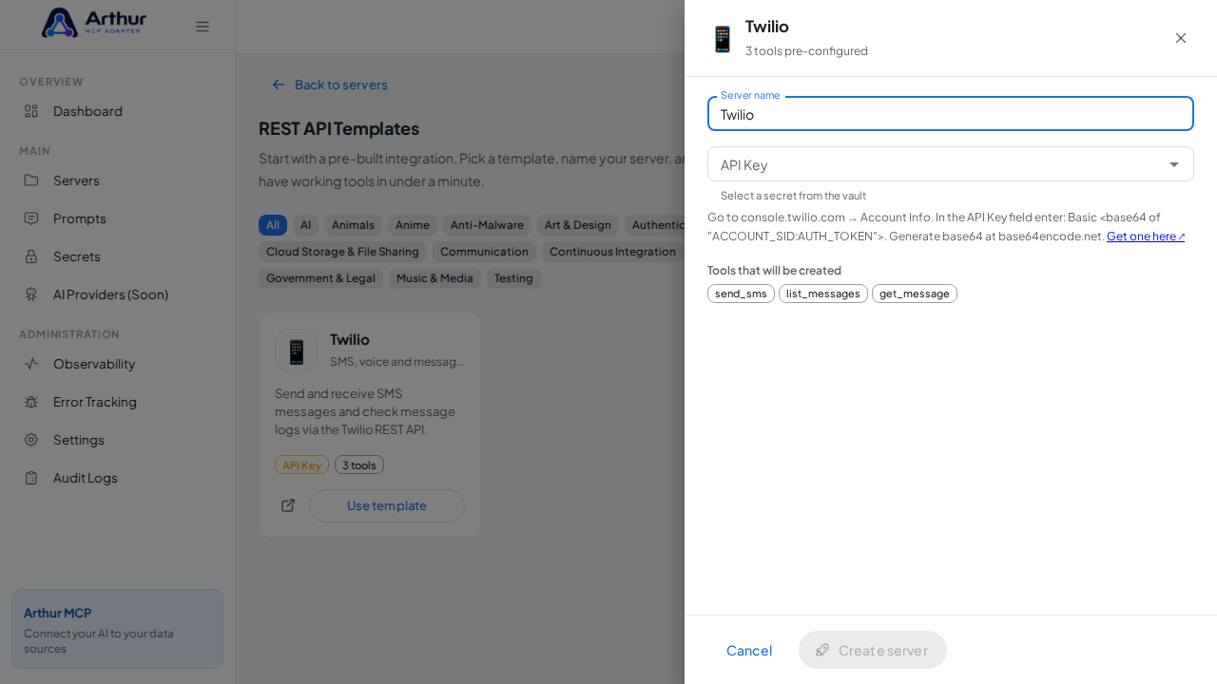
Task: Click the Prompts chat icon
Action: tap(31, 218)
